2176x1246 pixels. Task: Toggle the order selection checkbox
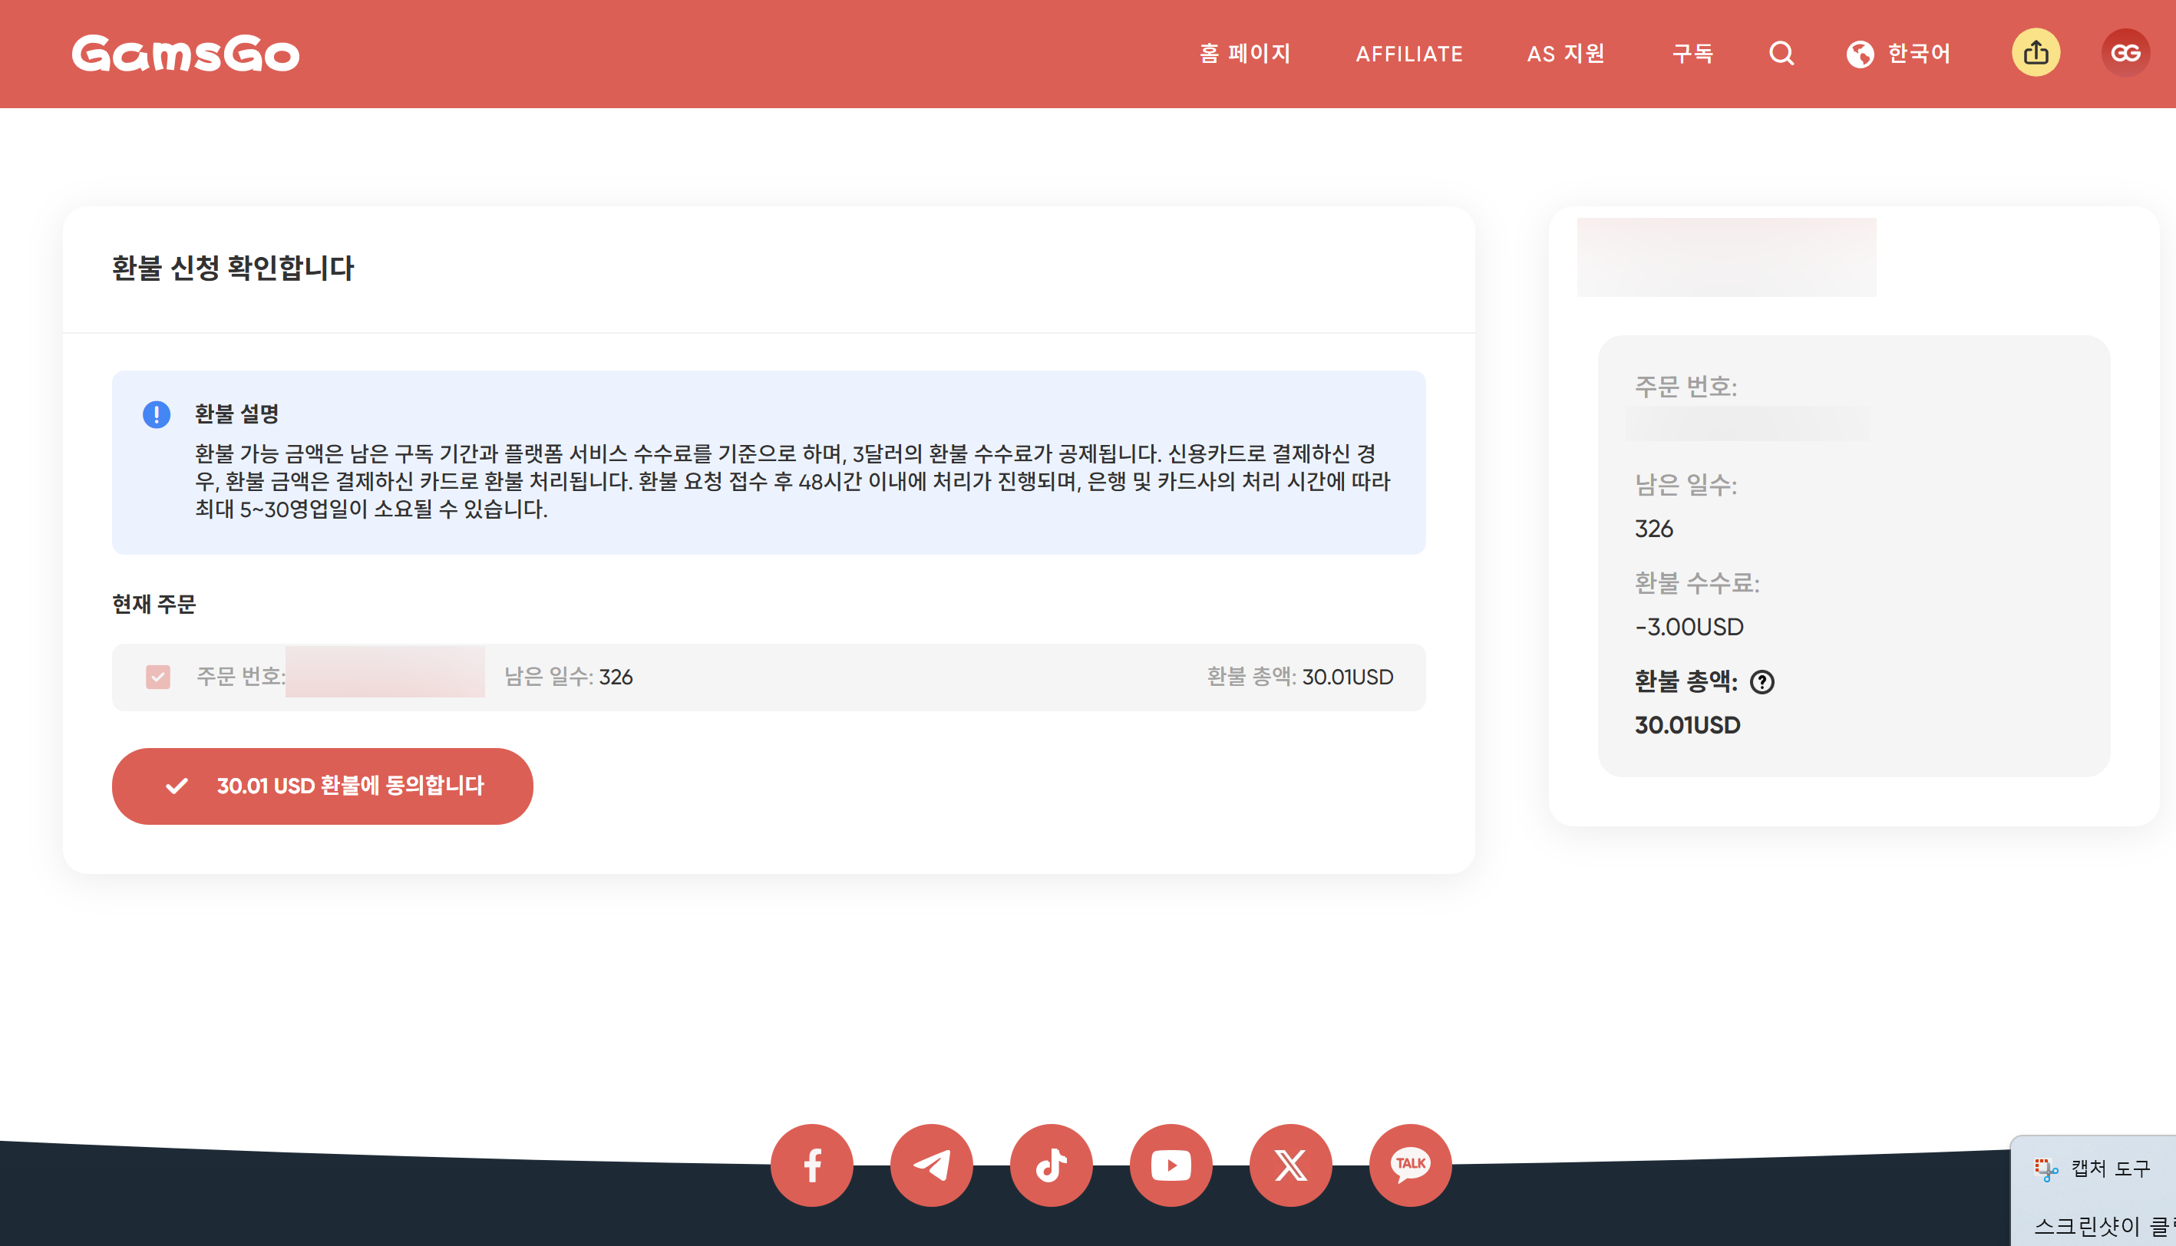click(157, 676)
